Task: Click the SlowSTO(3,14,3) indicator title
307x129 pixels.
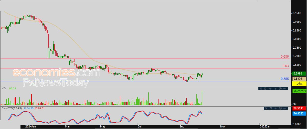Action: coord(12,108)
